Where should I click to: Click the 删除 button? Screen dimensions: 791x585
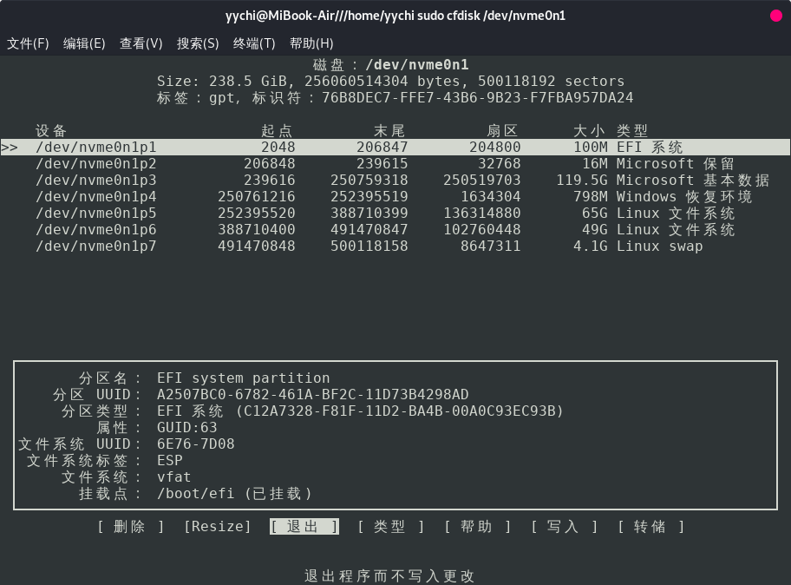click(130, 527)
